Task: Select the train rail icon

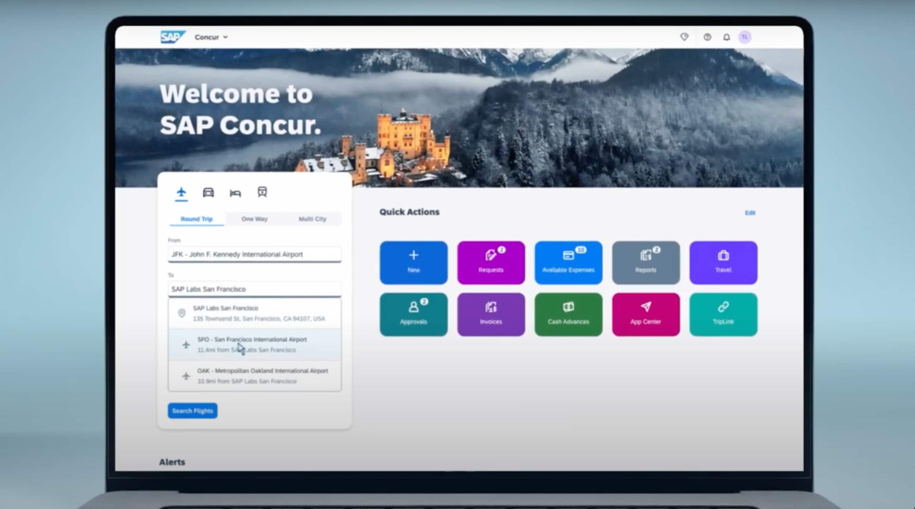Action: (x=262, y=192)
